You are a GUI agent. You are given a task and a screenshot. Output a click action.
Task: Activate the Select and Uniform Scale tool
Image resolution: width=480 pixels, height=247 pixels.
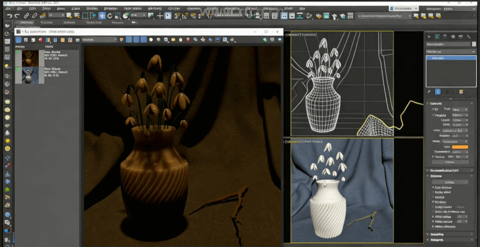(x=117, y=16)
